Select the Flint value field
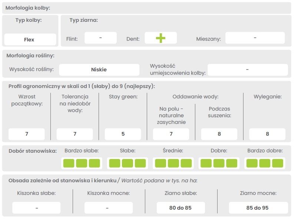The image size is (295, 220). coord(100,38)
